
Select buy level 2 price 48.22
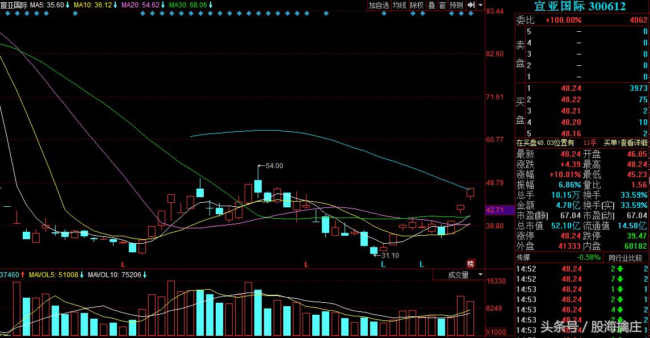571,99
